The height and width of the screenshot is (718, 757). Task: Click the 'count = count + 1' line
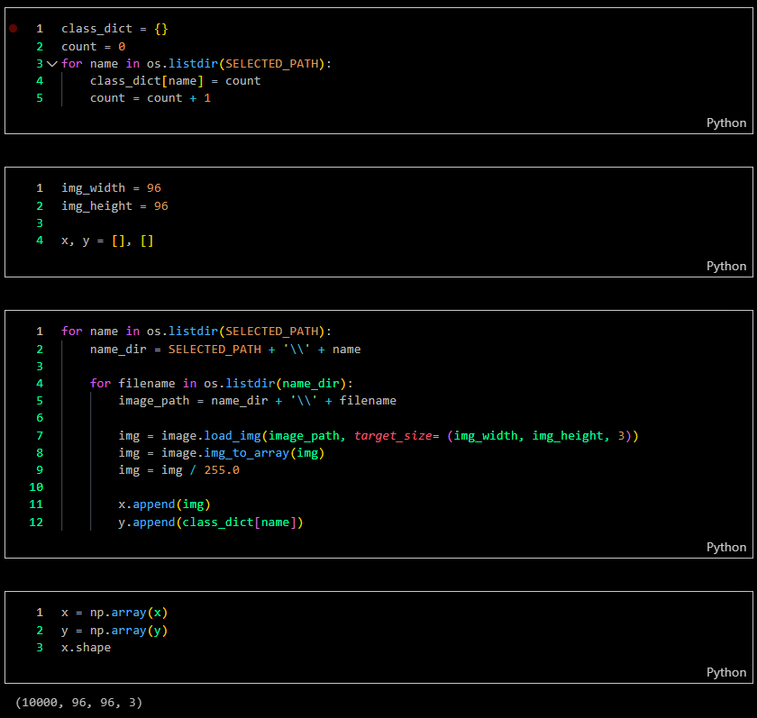150,98
